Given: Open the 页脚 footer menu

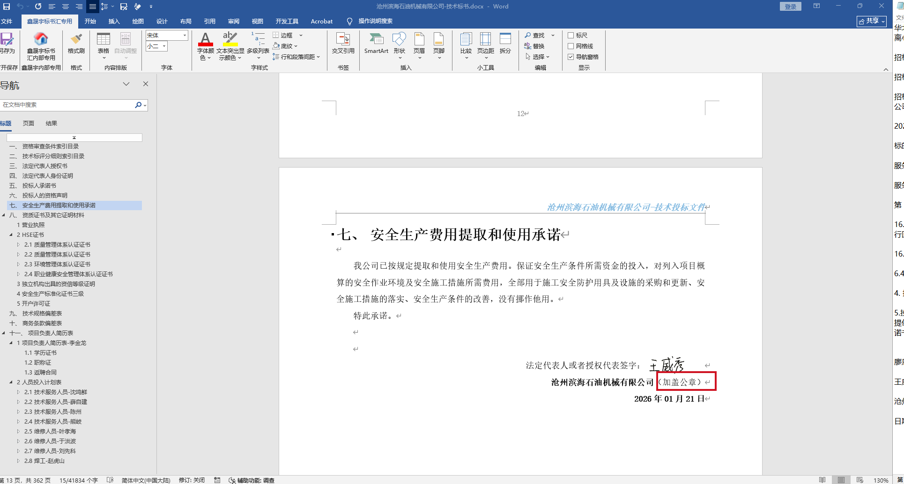Looking at the screenshot, I should [439, 46].
